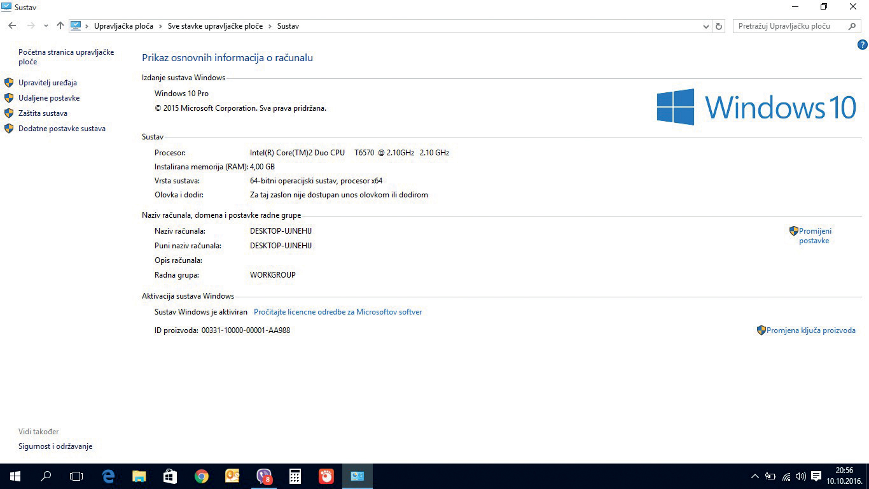Expand the chevron after 'Upravljačka ploča' breadcrumb
869x489 pixels.
click(x=160, y=26)
